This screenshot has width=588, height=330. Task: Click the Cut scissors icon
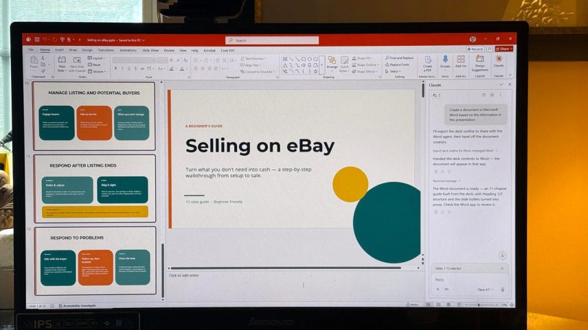(43, 58)
